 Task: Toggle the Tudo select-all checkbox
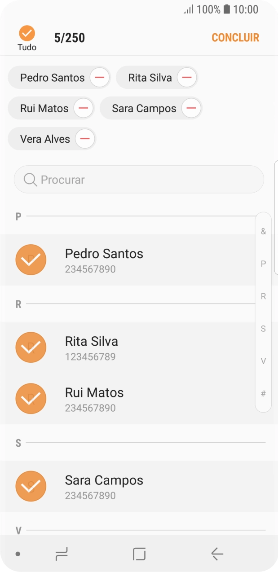[27, 34]
